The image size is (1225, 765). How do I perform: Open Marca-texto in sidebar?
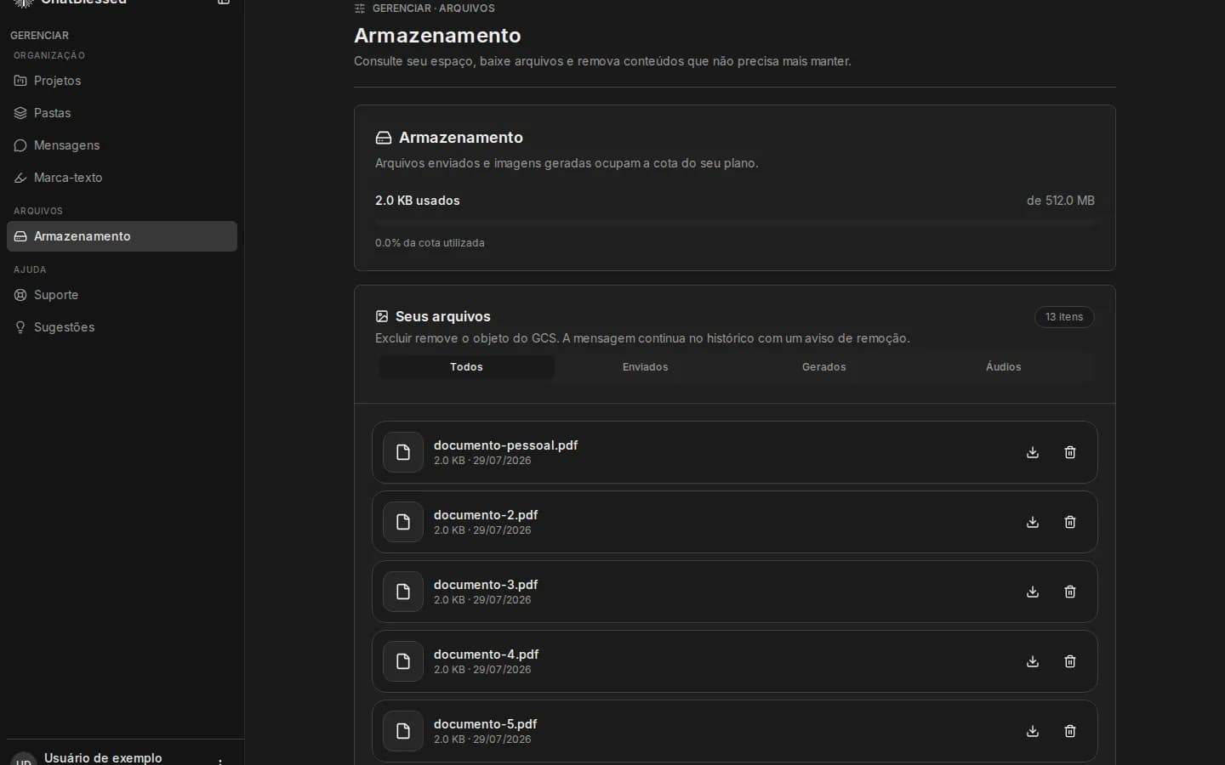click(122, 178)
